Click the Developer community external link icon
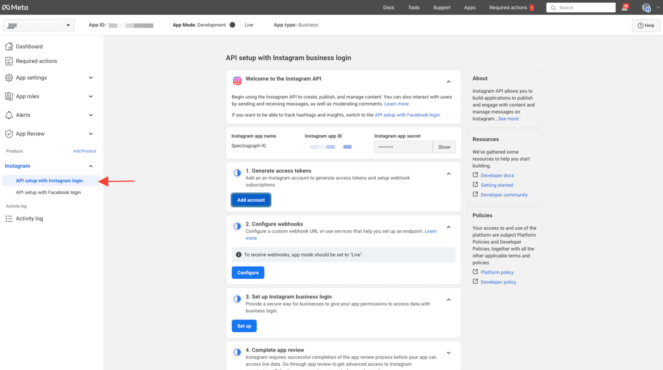The image size is (663, 370). click(x=475, y=194)
